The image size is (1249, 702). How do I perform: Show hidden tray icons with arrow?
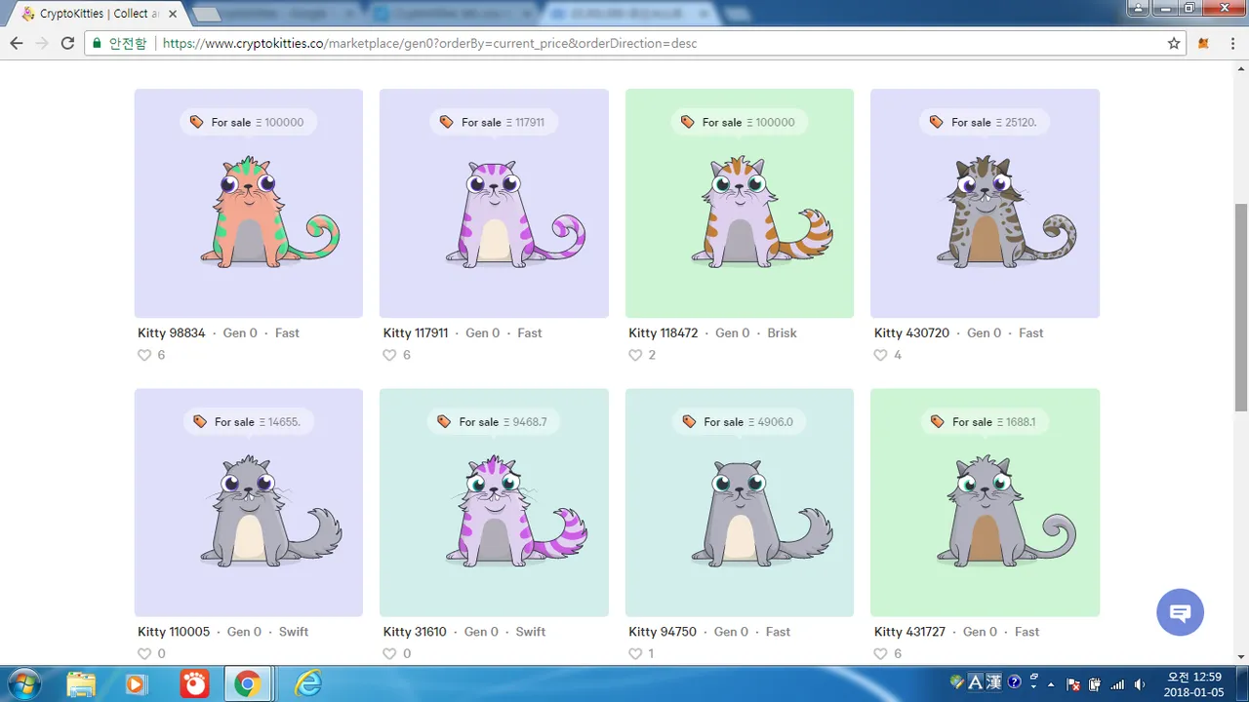point(1052,684)
